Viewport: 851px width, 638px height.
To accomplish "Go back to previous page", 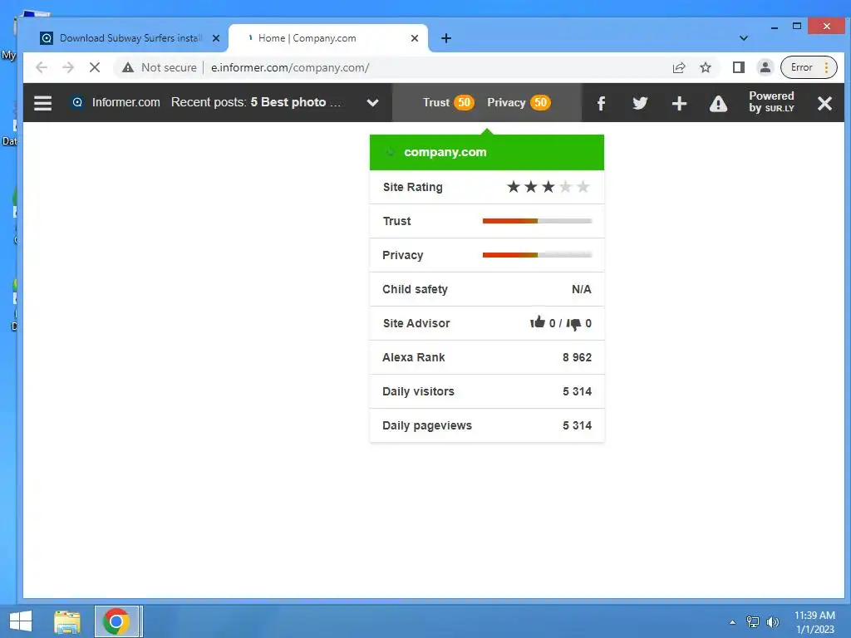I will 42,68.
